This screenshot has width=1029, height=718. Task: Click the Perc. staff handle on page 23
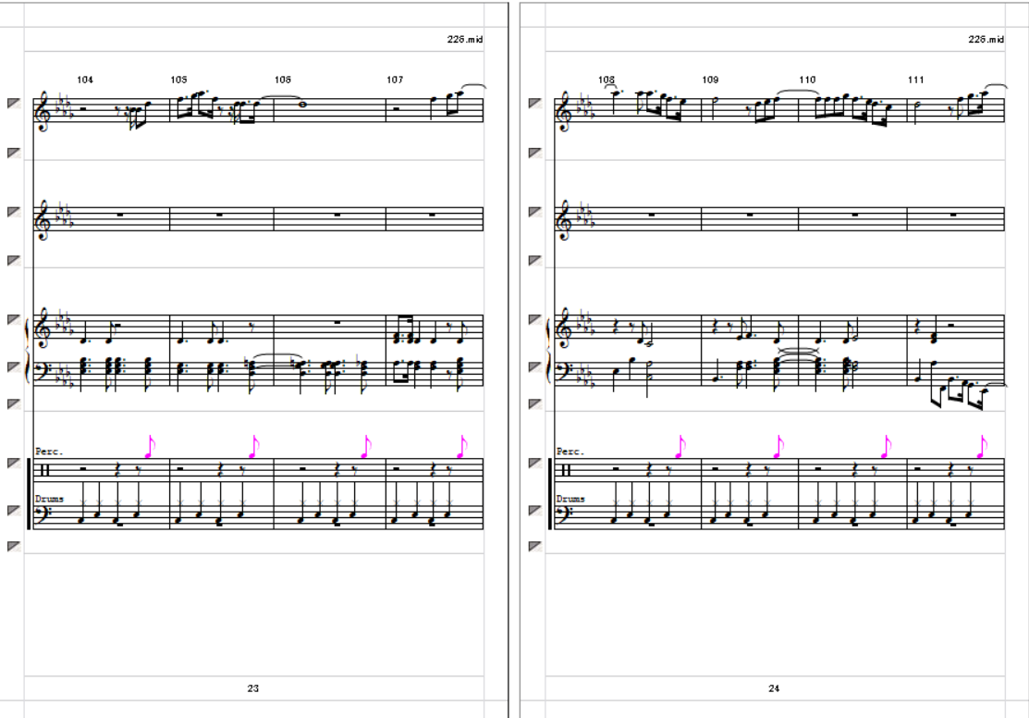click(14, 464)
